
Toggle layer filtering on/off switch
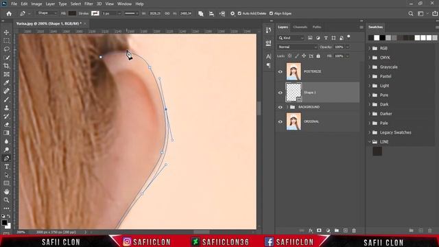click(x=348, y=36)
